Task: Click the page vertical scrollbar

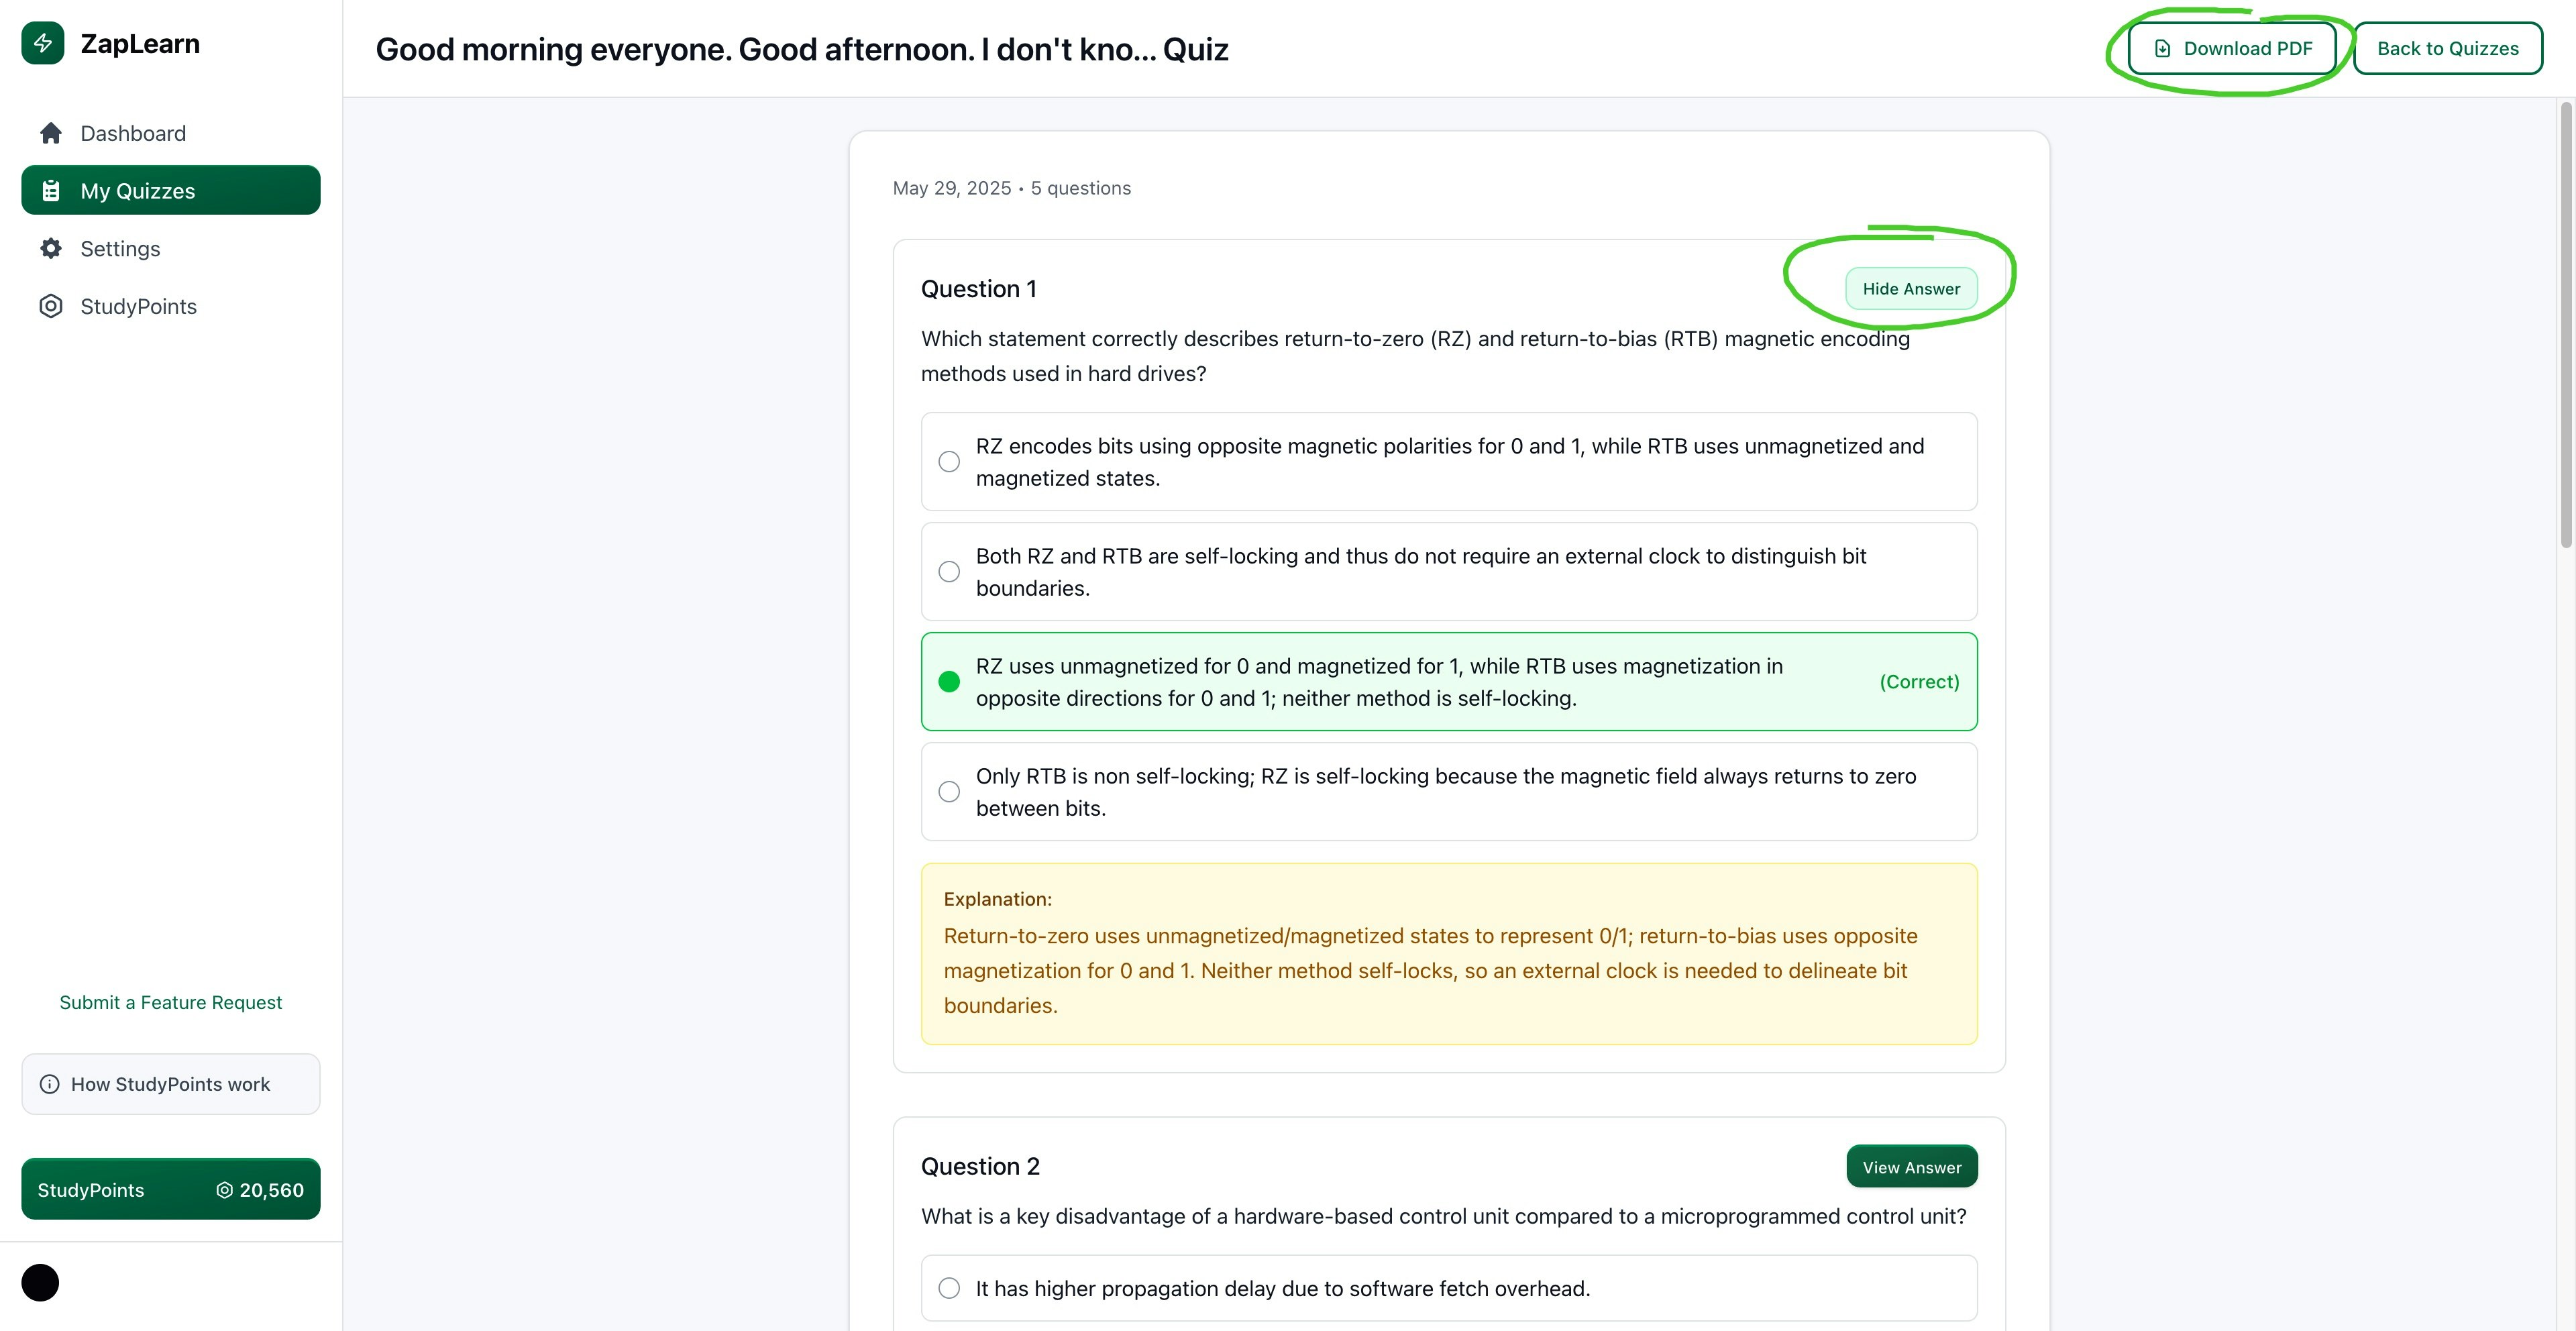Action: pyautogui.click(x=2565, y=325)
